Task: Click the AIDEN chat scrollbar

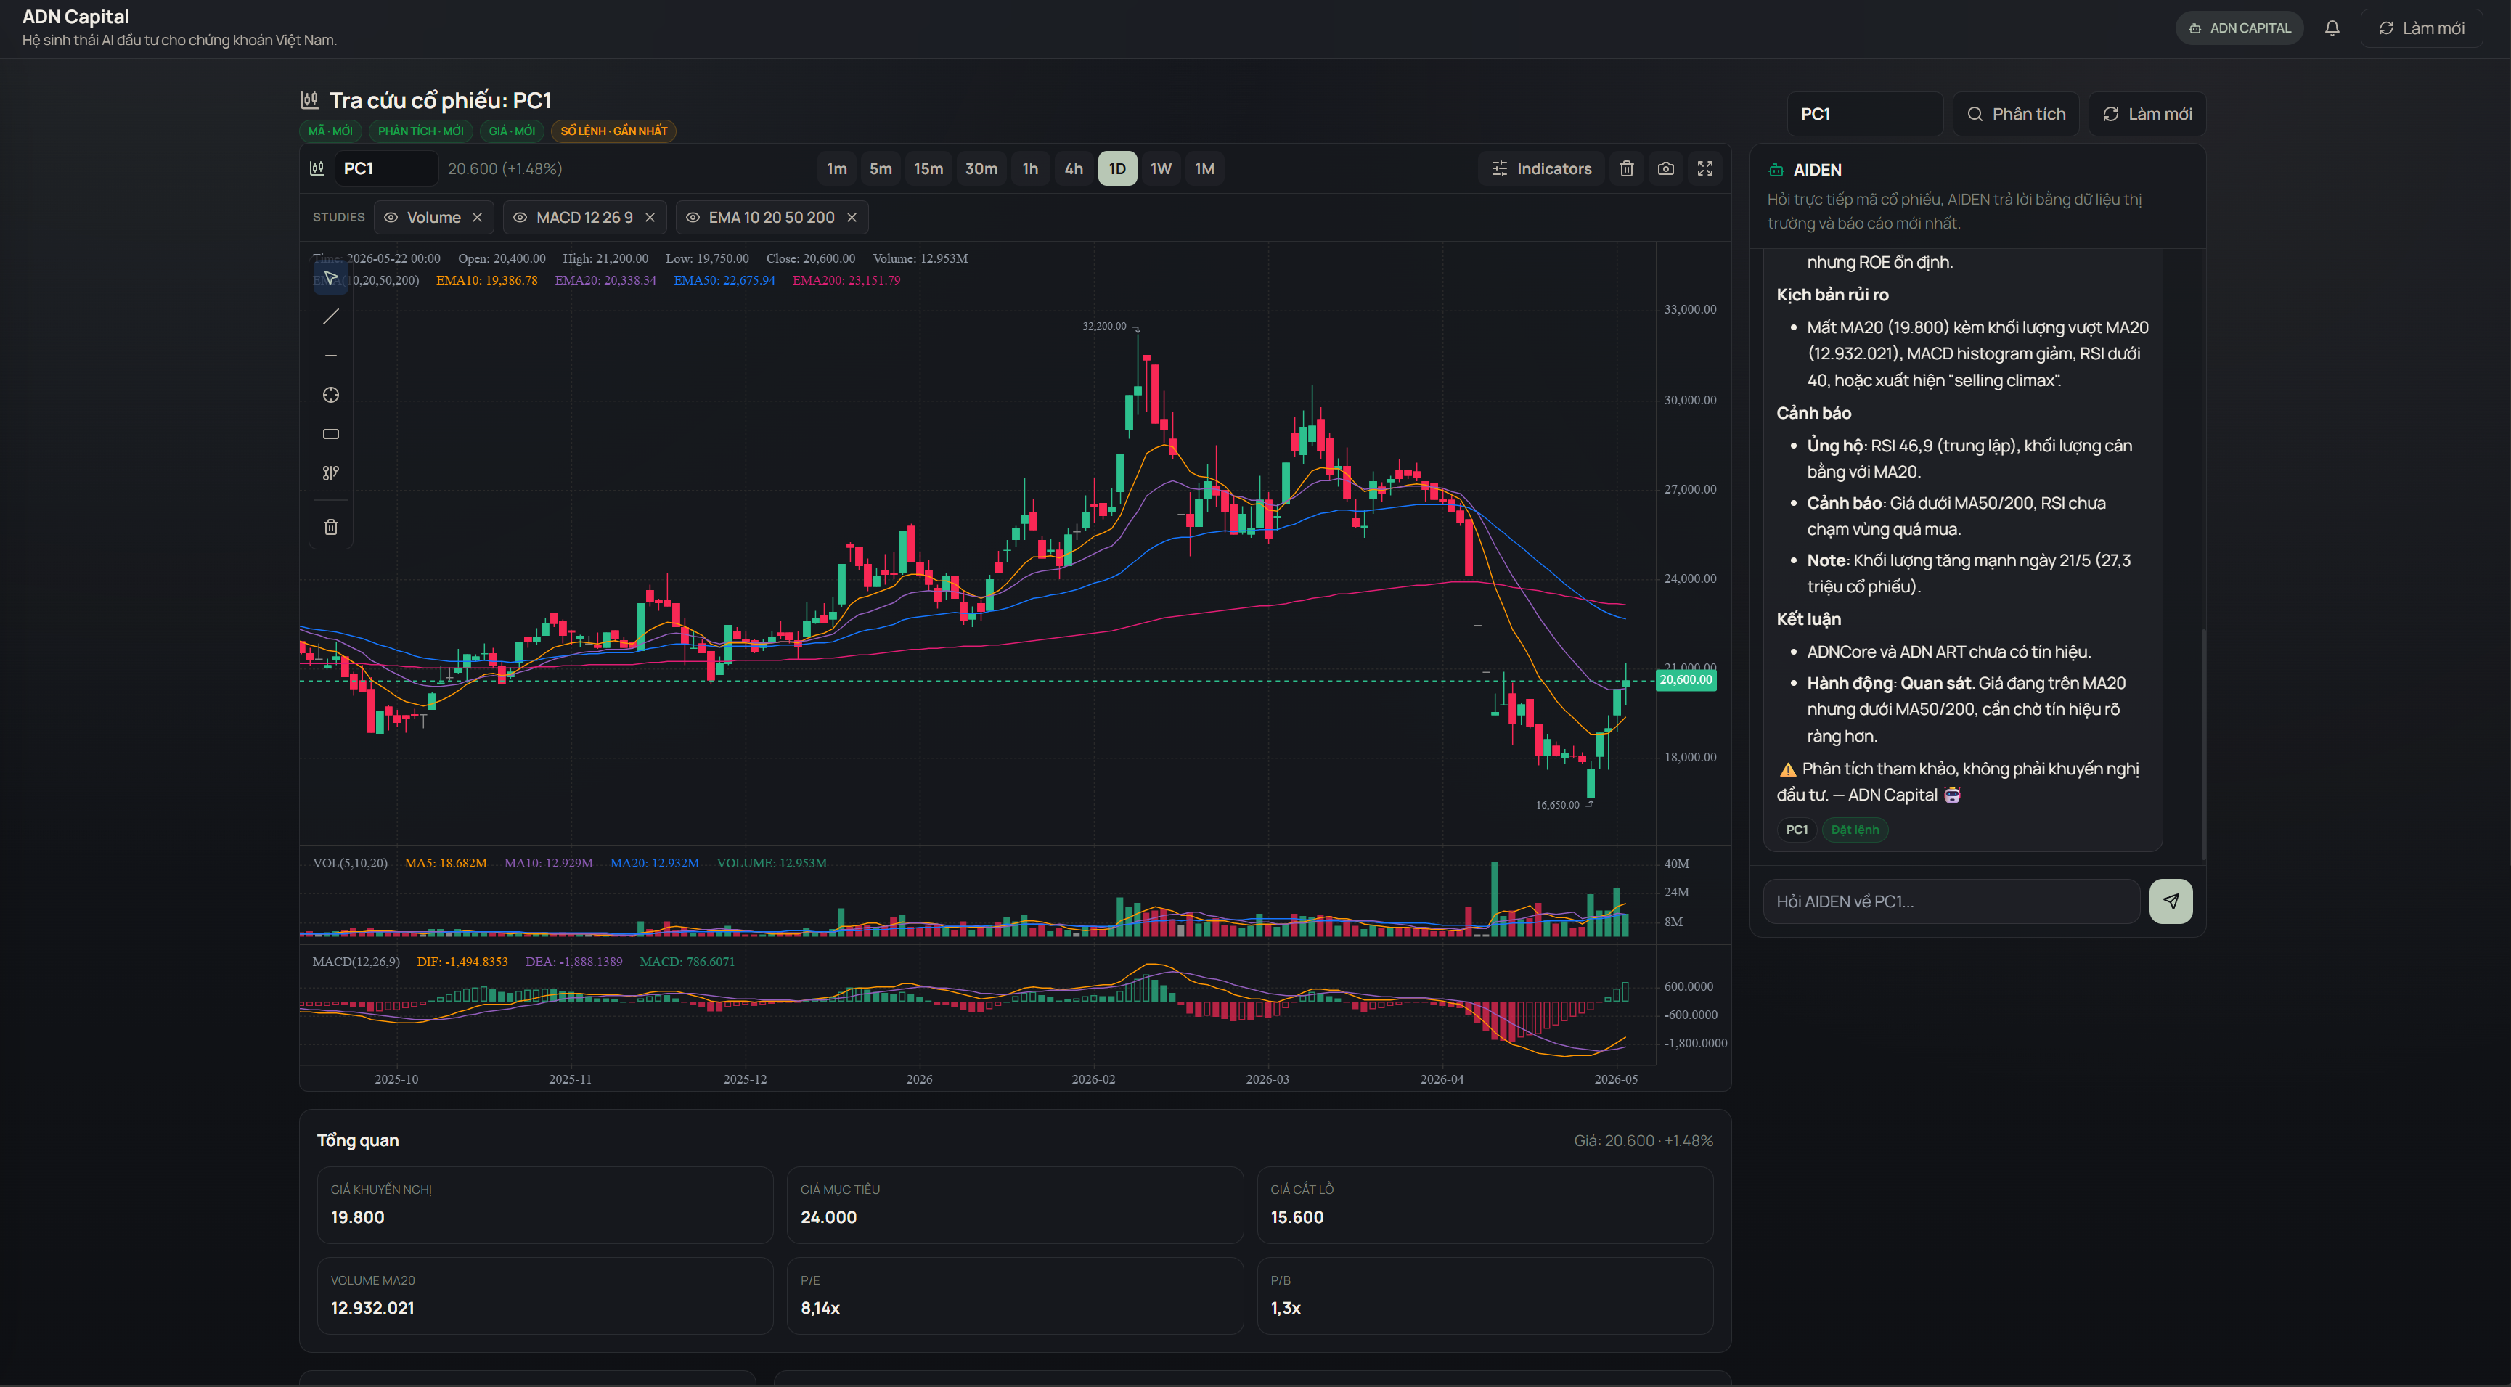Action: [2203, 745]
